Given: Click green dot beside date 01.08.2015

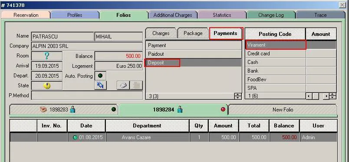Looking at the screenshot, I should (x=75, y=137).
